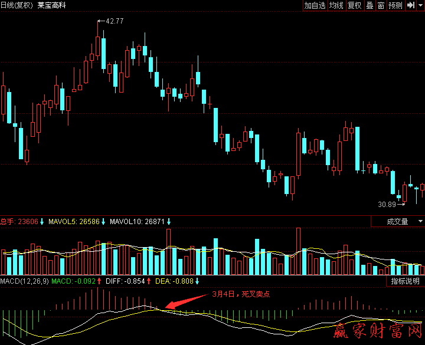The width and height of the screenshot is (425, 345).
Task: Click the up arrow beside DIFF value
Action: tap(149, 281)
